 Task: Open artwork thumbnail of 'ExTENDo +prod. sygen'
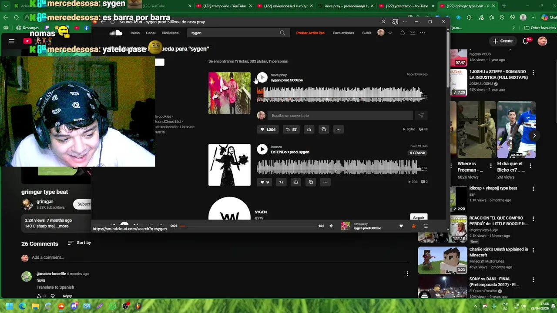click(x=229, y=165)
